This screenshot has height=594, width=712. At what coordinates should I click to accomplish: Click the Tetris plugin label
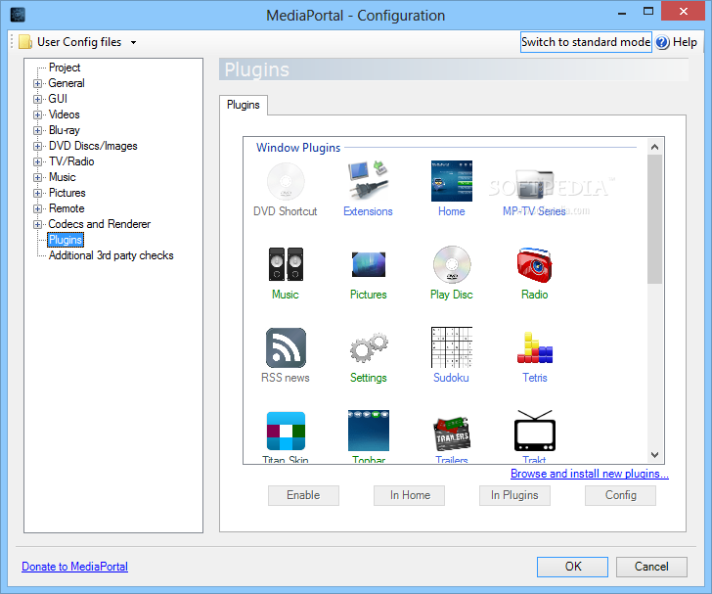click(534, 378)
